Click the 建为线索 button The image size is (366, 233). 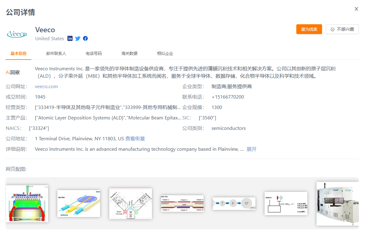[x=309, y=29]
